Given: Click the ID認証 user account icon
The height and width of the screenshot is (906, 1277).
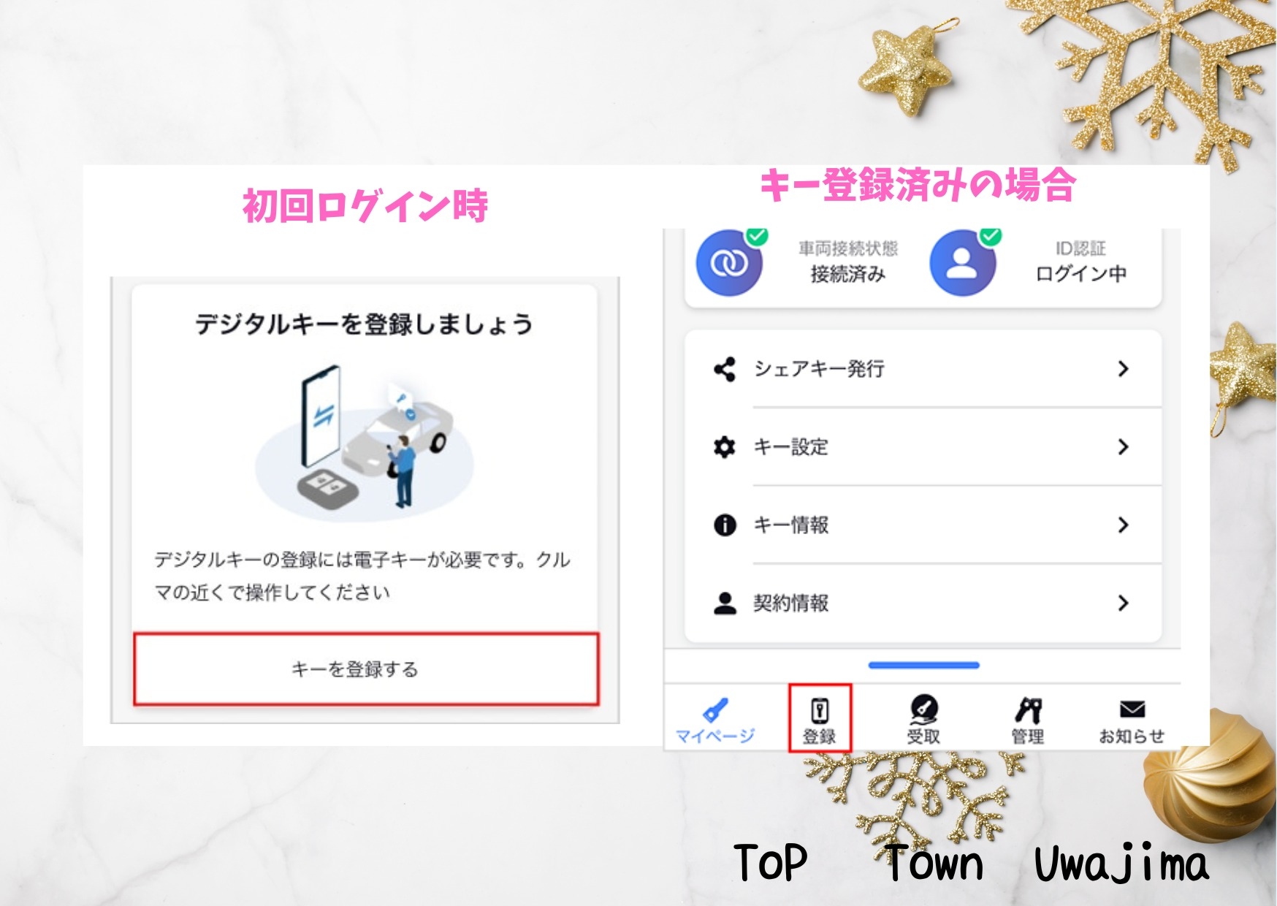Looking at the screenshot, I should point(962,263).
